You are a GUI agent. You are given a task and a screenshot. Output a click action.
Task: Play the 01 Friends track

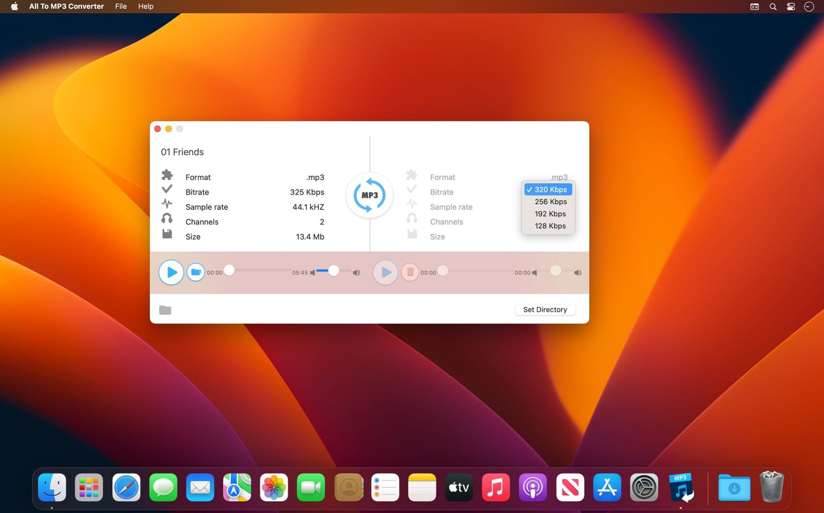point(171,272)
